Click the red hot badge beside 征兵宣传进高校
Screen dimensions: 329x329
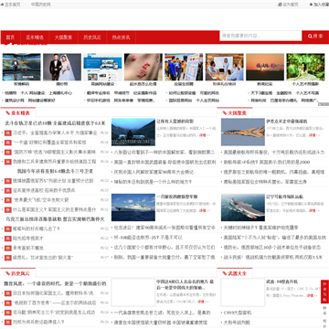8,190
